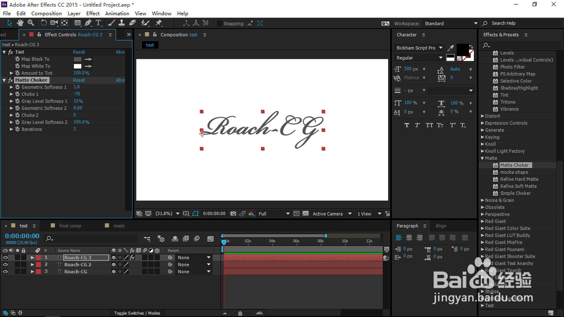Select the Puppet Pin tool
564x317 pixels.
[158, 23]
